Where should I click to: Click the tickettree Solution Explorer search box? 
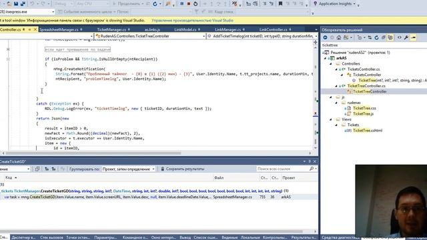pos(374,45)
